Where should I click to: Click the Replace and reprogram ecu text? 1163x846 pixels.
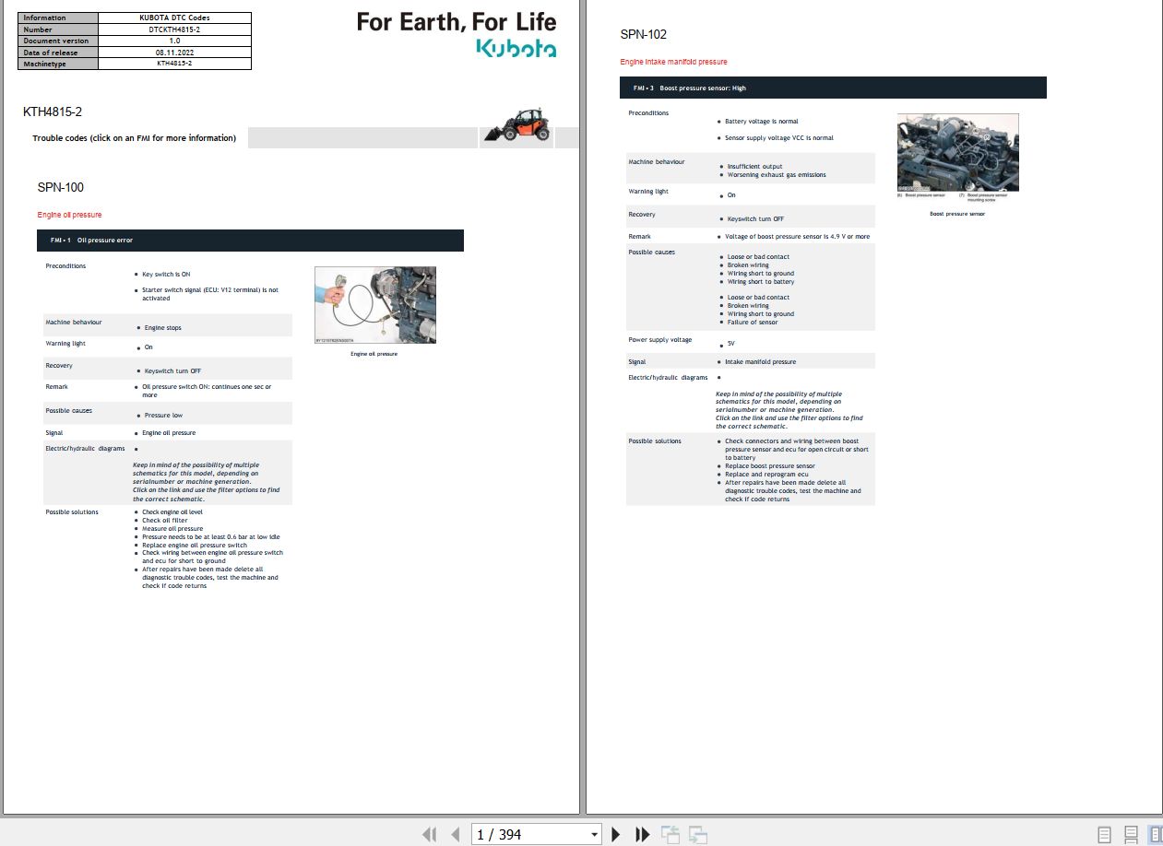766,475
